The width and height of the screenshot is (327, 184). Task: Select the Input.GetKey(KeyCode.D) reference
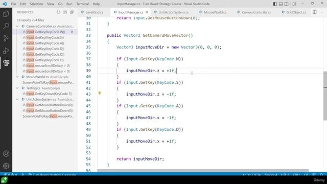[43, 49]
